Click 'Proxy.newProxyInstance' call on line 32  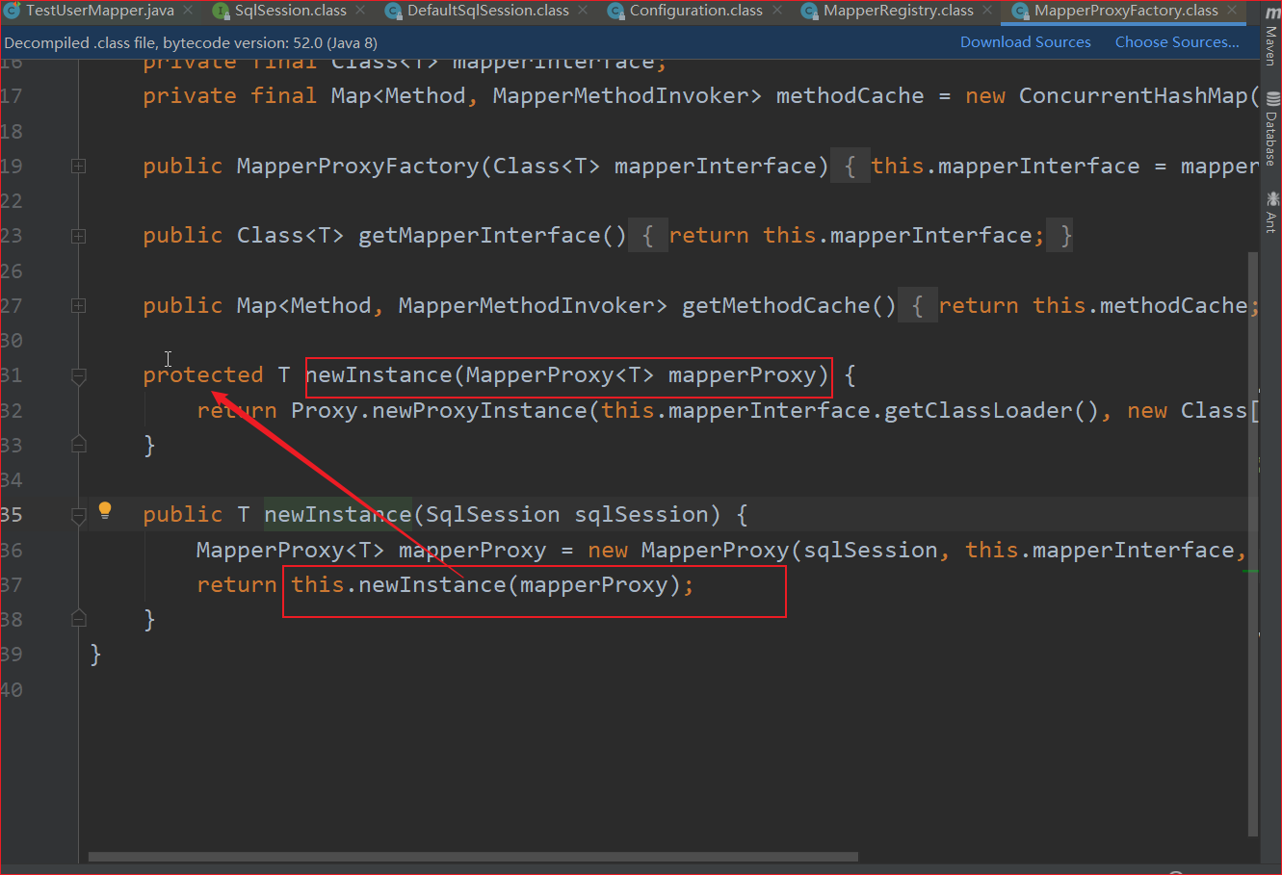coord(439,411)
